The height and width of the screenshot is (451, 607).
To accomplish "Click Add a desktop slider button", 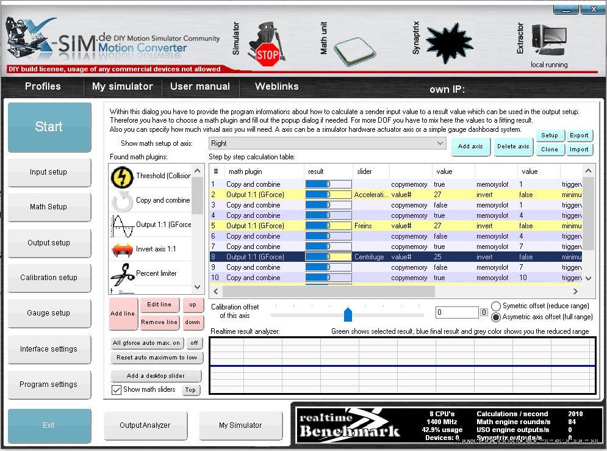I will (156, 376).
